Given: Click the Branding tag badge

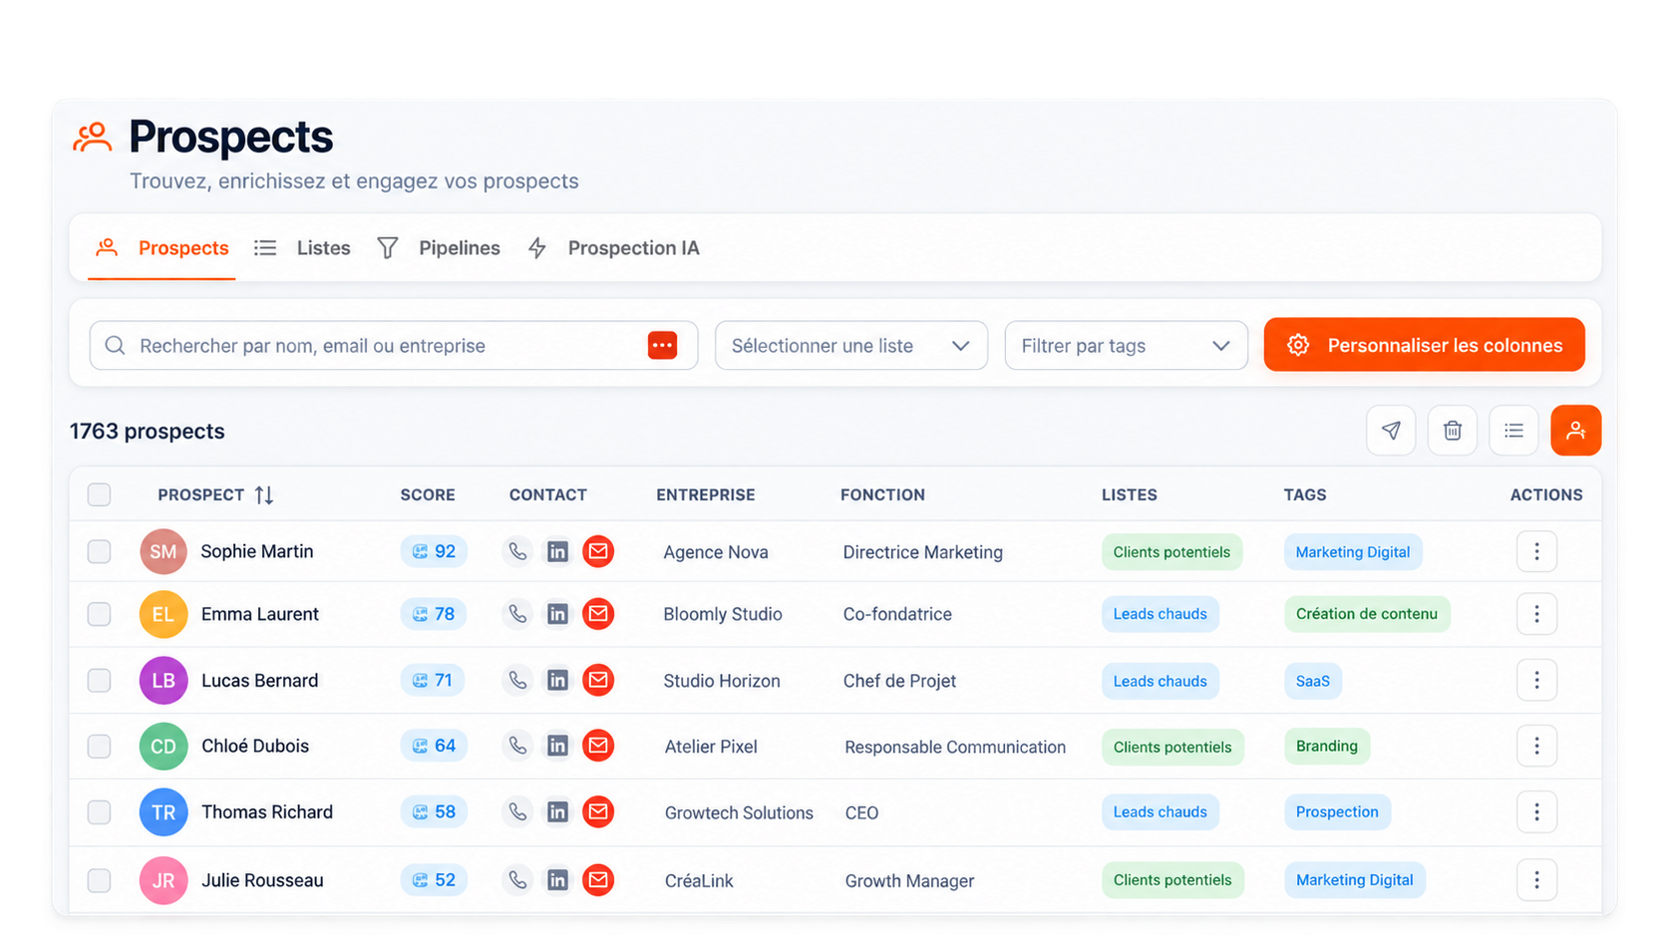Looking at the screenshot, I should tap(1327, 746).
